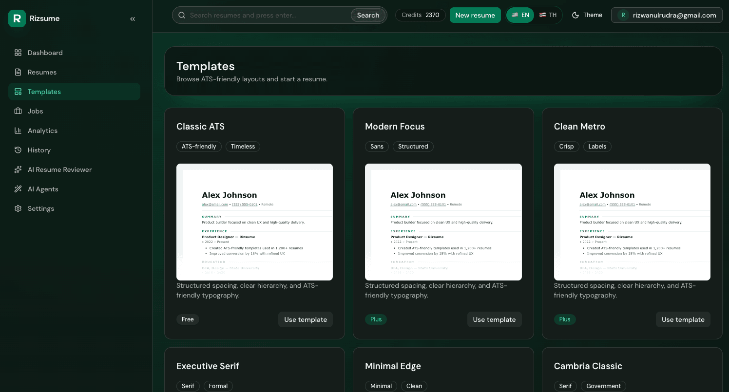
Task: Click the Rizsume logo icon
Action: 17,19
